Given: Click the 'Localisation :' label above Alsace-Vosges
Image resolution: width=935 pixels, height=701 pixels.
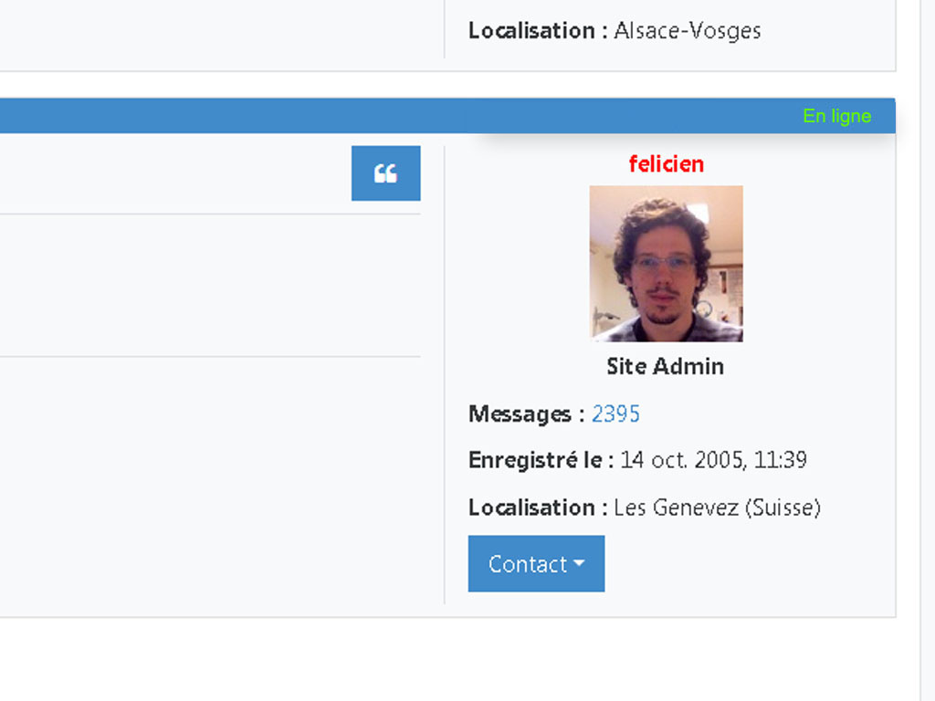Looking at the screenshot, I should 538,31.
